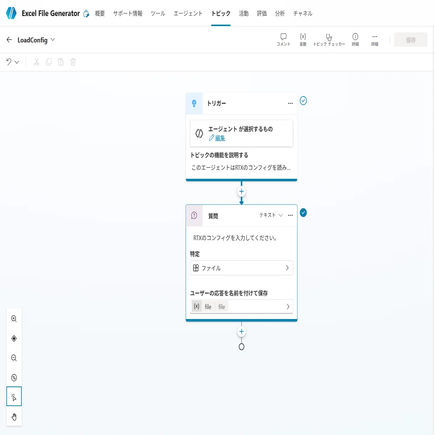Click the topic description text
Screen dimensions: 435x435
(241, 167)
